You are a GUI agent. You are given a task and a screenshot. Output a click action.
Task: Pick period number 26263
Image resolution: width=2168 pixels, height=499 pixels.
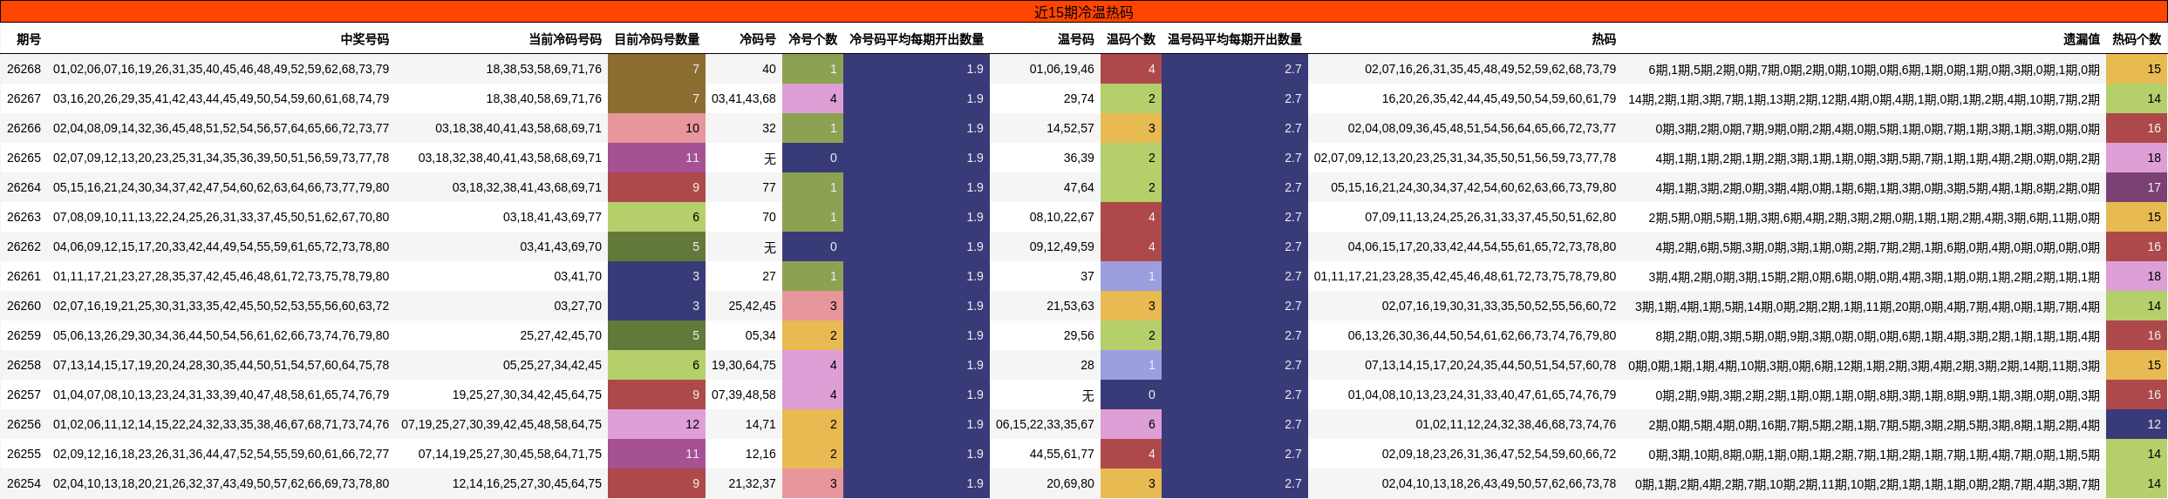(24, 217)
